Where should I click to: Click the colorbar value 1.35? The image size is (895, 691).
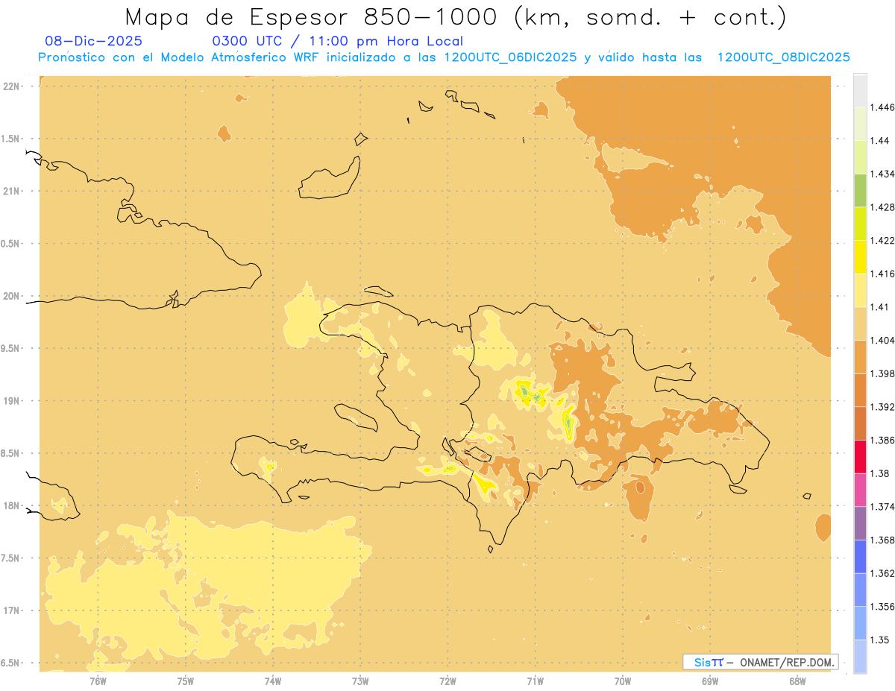click(880, 640)
